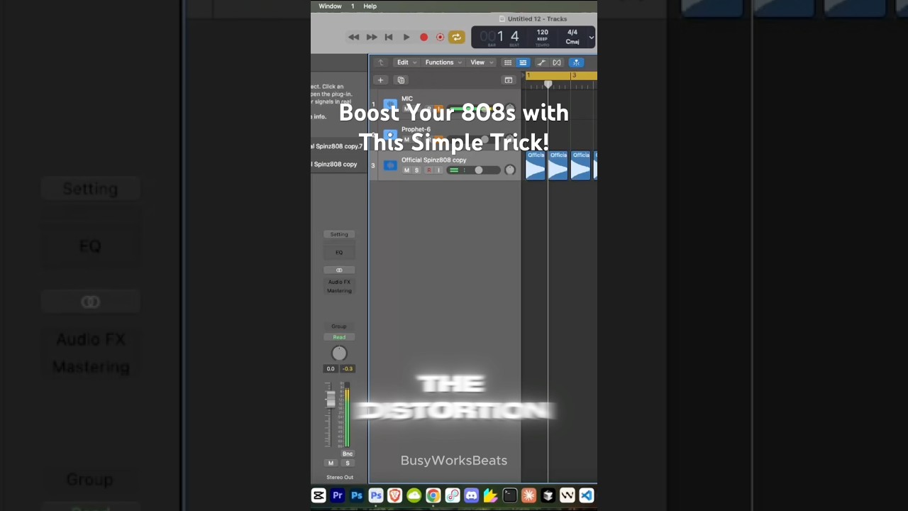This screenshot has width=908, height=511.
Task: Click the Audio FX slot
Action: (339, 282)
